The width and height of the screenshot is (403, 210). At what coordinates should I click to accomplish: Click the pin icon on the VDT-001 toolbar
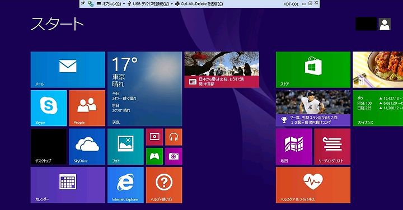click(x=83, y=3)
